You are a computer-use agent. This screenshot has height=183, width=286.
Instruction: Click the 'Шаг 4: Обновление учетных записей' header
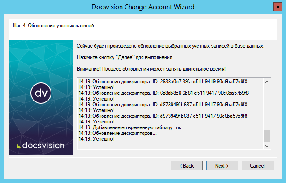51,26
